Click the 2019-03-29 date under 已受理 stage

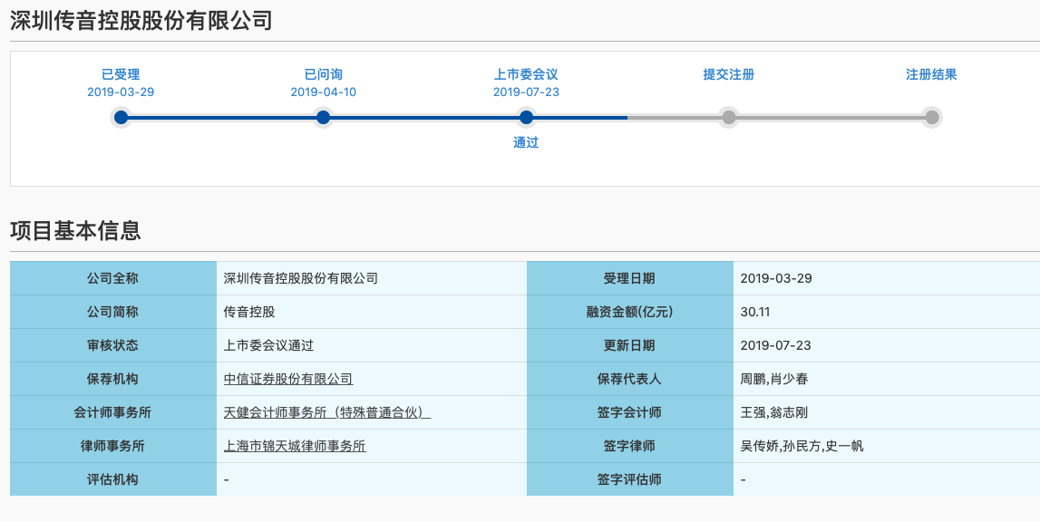[121, 92]
